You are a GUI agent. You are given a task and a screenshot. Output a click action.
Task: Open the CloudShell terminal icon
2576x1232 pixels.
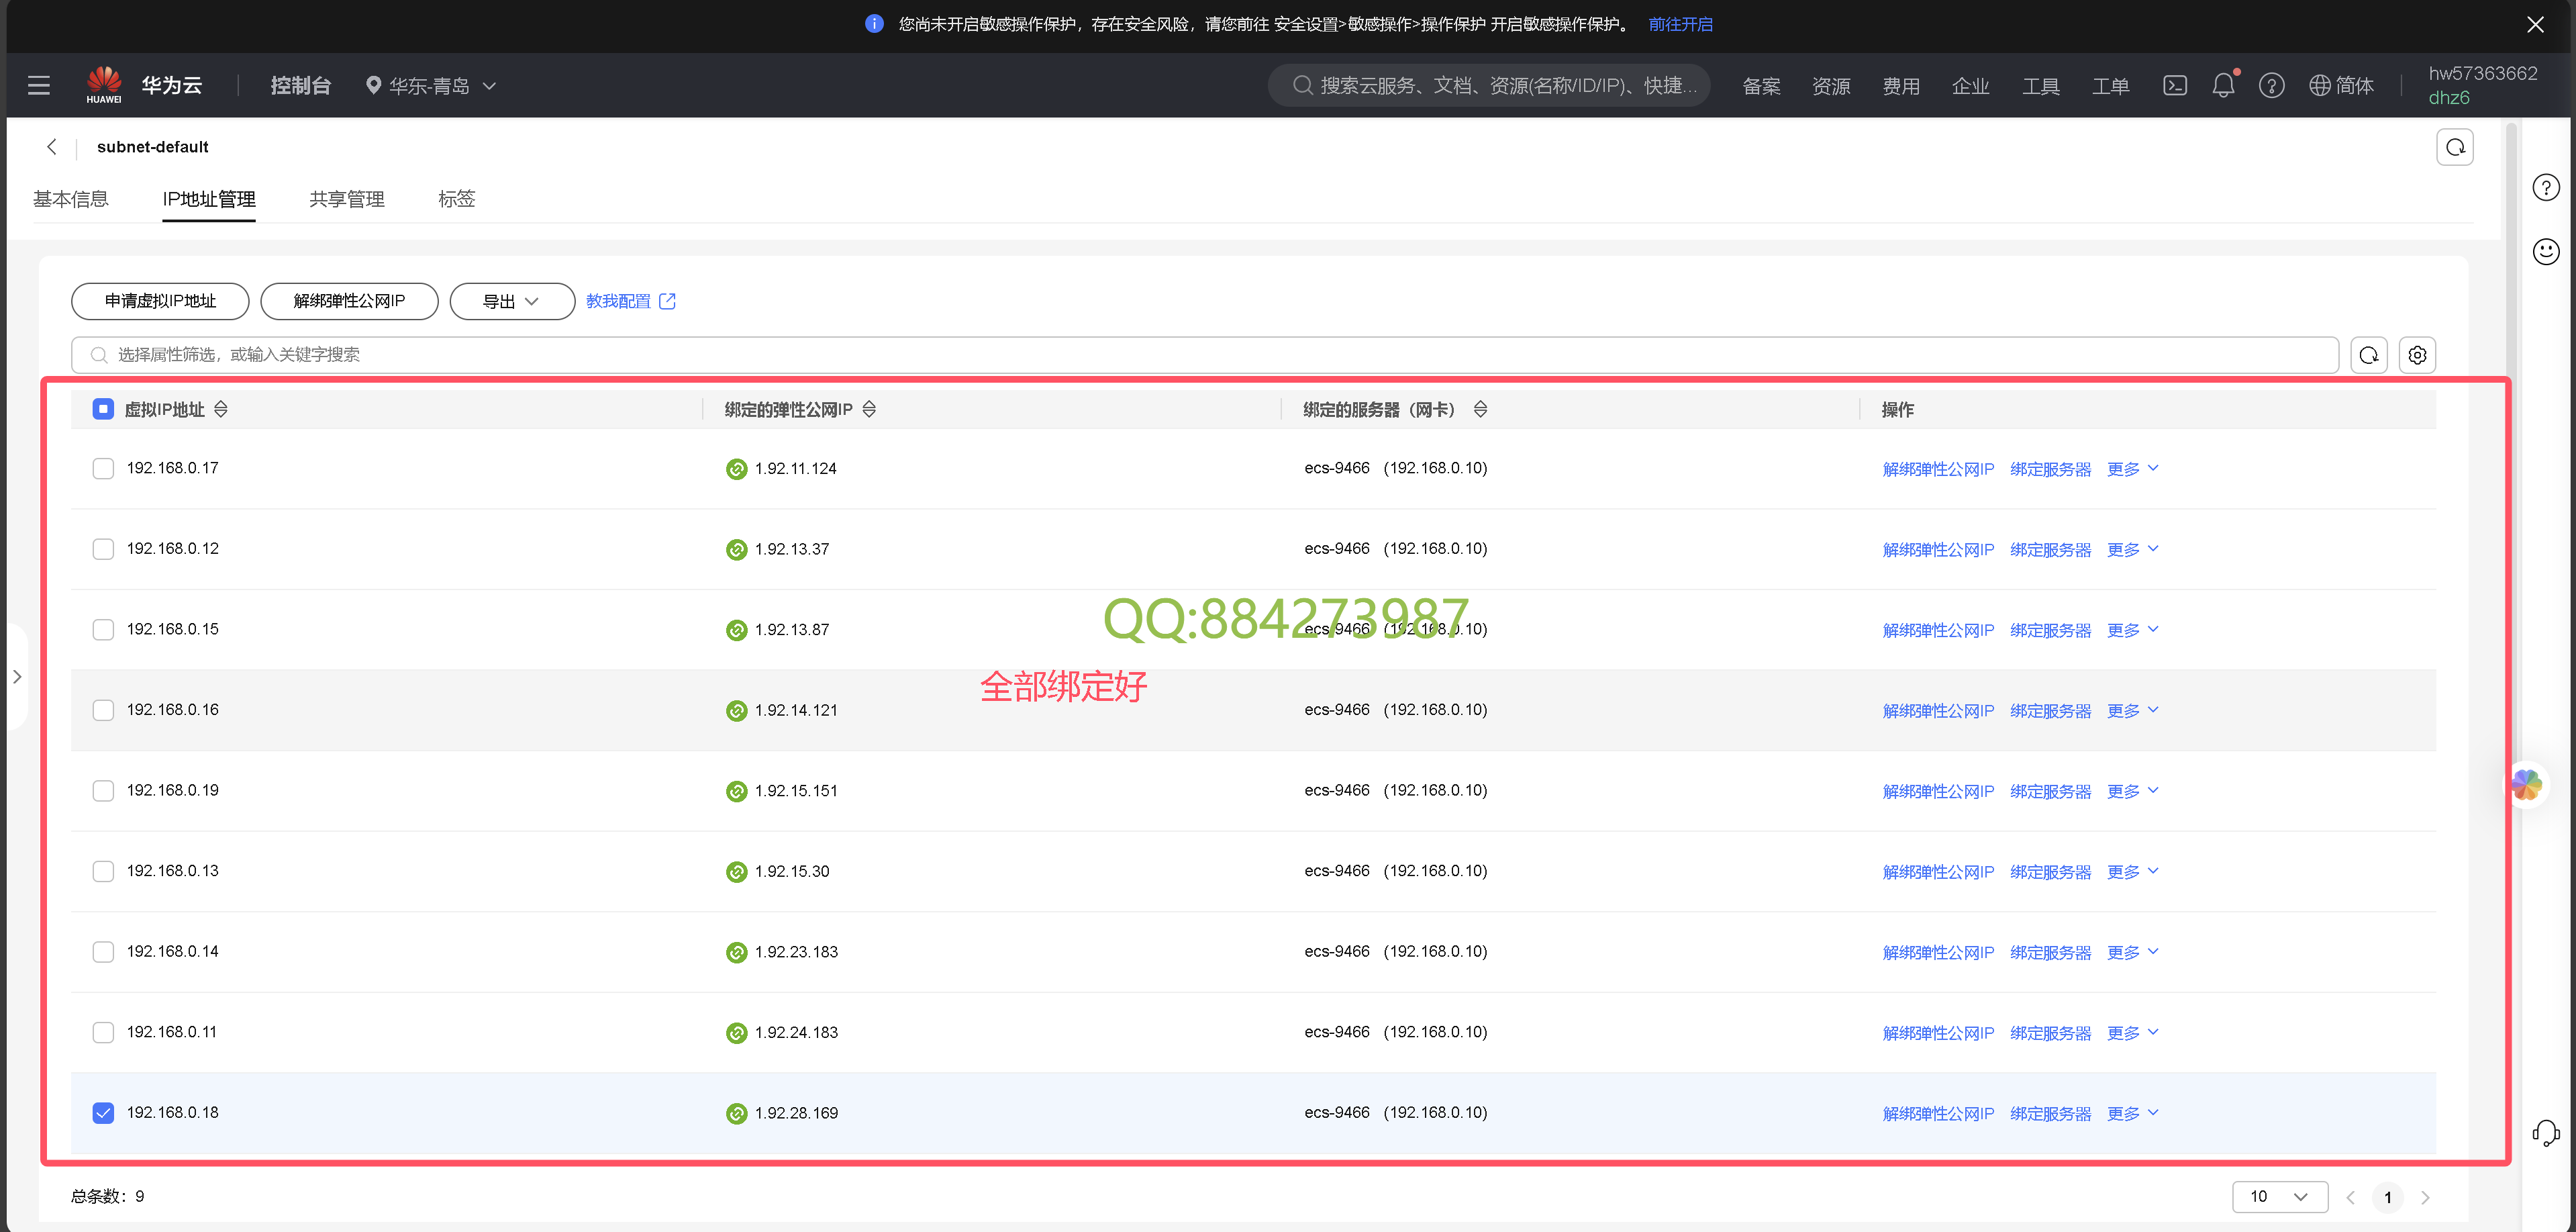[2175, 86]
